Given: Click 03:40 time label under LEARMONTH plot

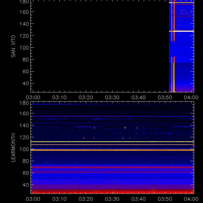Looking at the screenshot, I should pos(139,199).
